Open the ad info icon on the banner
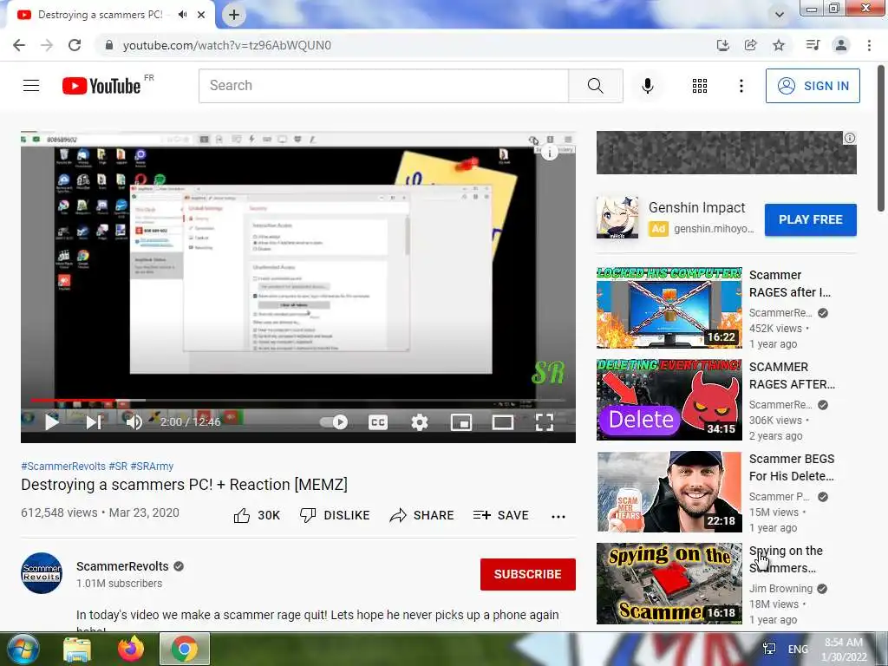This screenshot has height=666, width=888. coord(850,138)
